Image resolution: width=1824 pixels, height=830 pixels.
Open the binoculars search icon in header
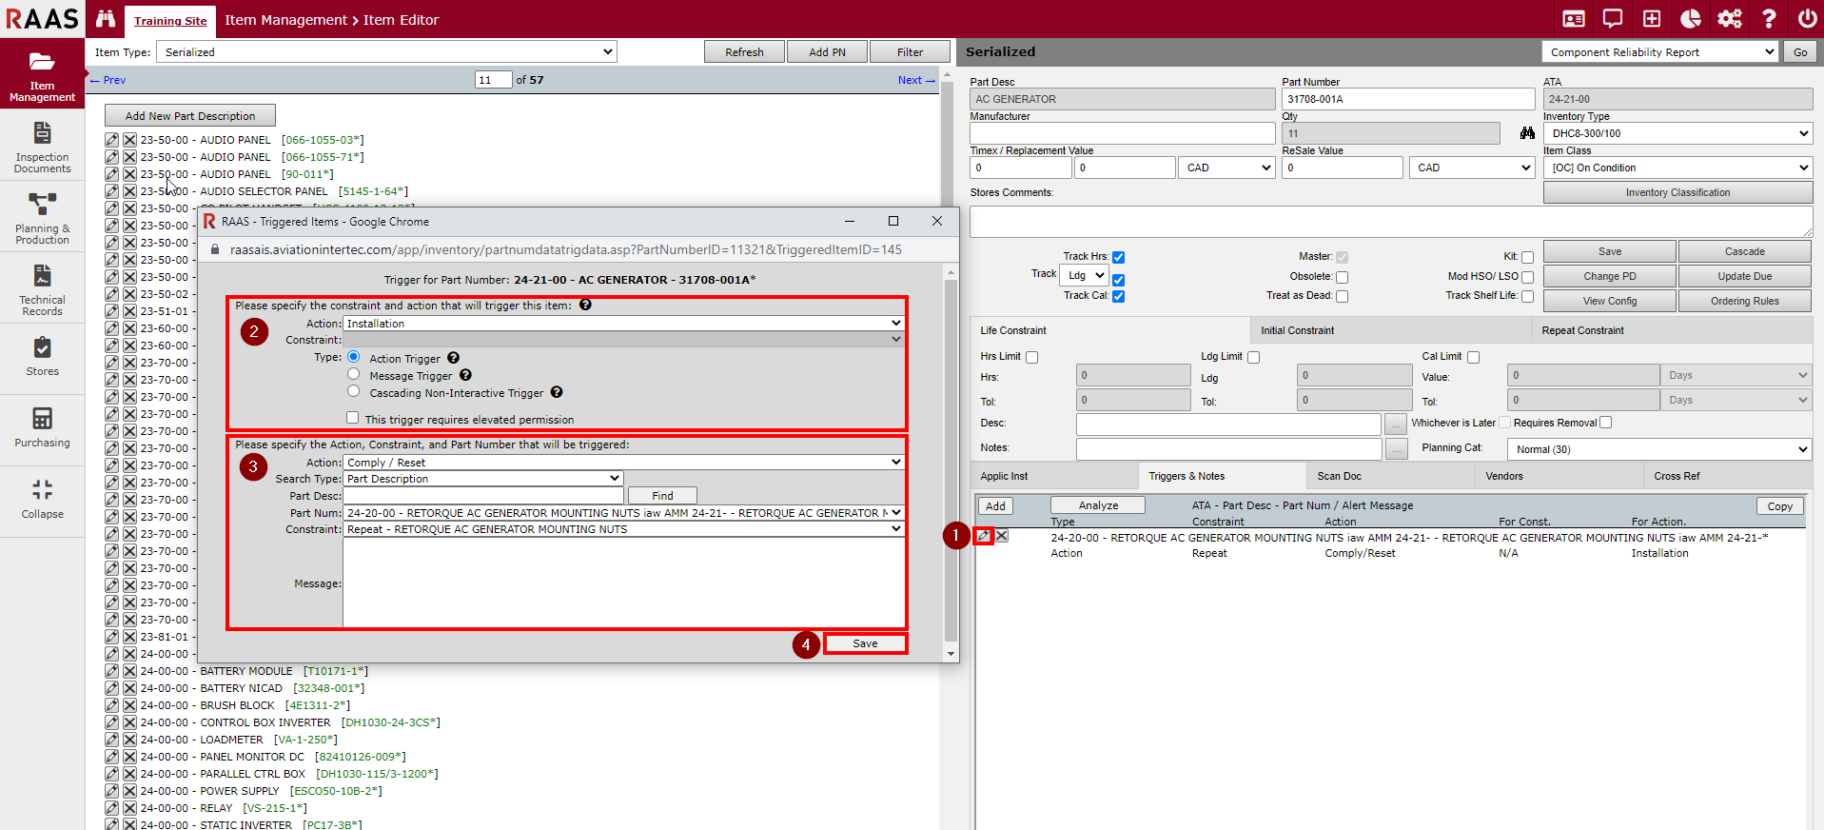click(106, 19)
